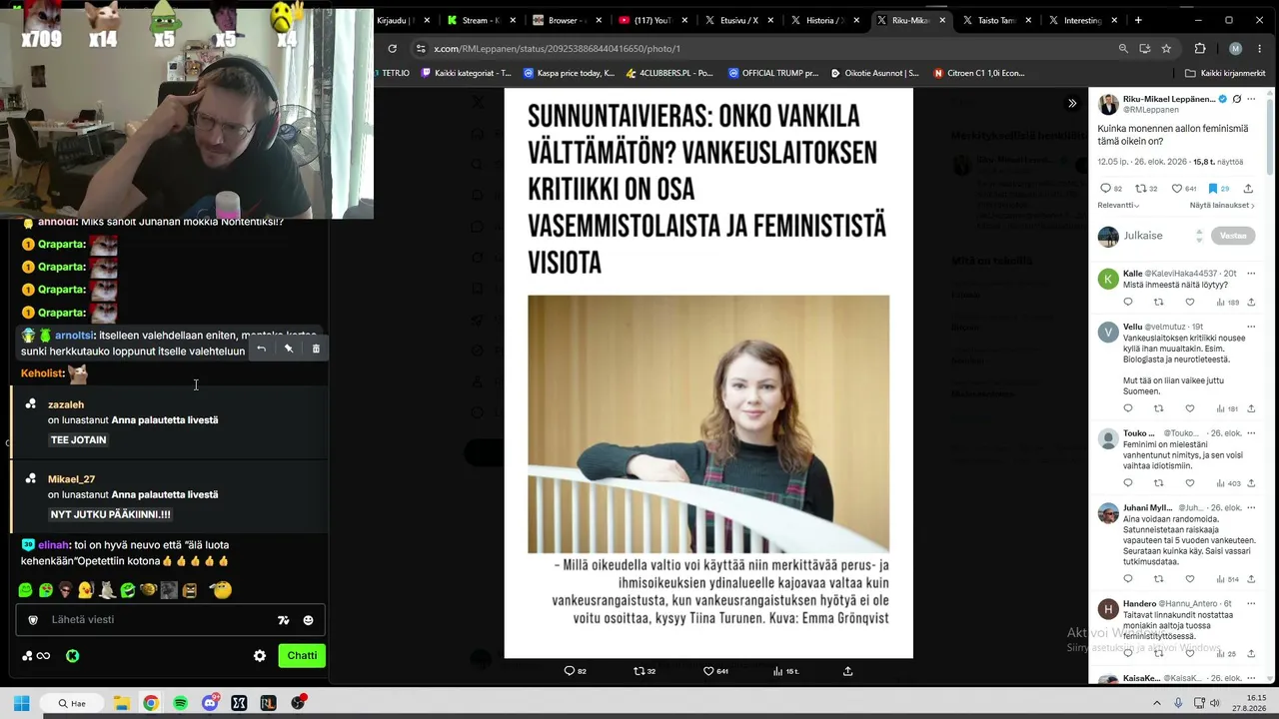Open more options on Kalle's reply
The image size is (1279, 719).
point(1251,273)
